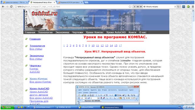Click the Компас link under Чертежи
The width and height of the screenshot is (195, 110).
tap(34, 69)
